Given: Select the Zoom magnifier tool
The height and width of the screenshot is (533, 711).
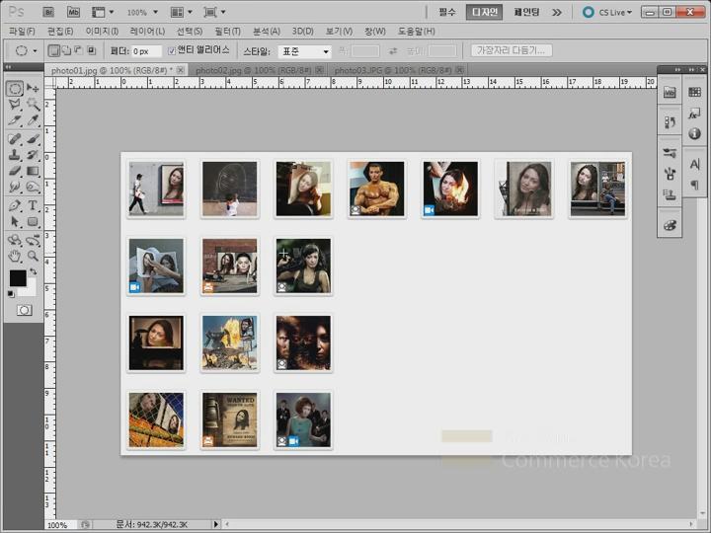Looking at the screenshot, I should pos(33,256).
